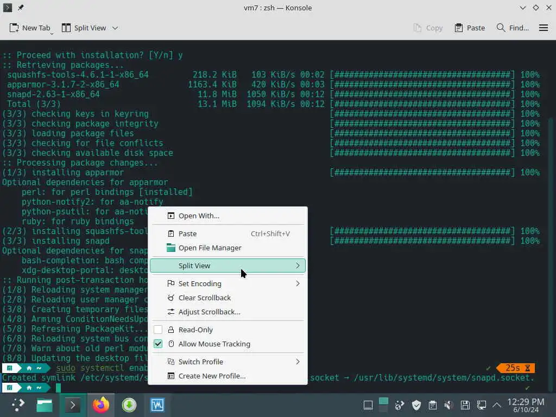Select Paste in the context menu
Viewport: 556px width, 417px height.
228,233
